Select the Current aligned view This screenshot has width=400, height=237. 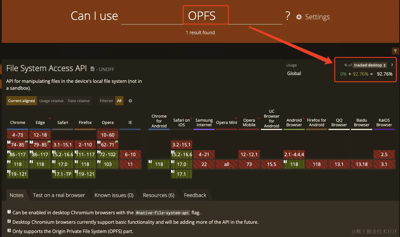point(22,101)
